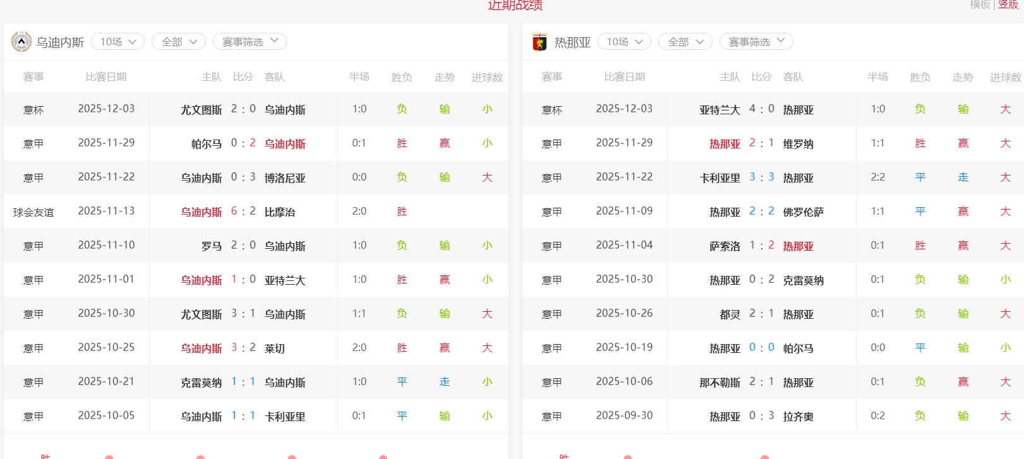The height and width of the screenshot is (459, 1024).
Task: Open the 10场 dropdown for 乌迪内斯
Action: tap(118, 42)
